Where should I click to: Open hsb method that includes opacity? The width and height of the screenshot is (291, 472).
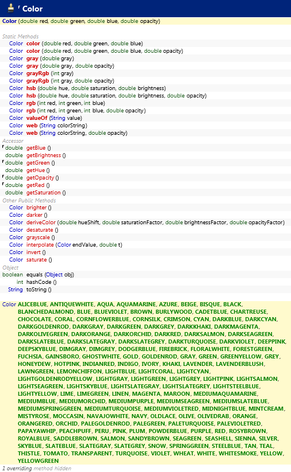point(31,96)
